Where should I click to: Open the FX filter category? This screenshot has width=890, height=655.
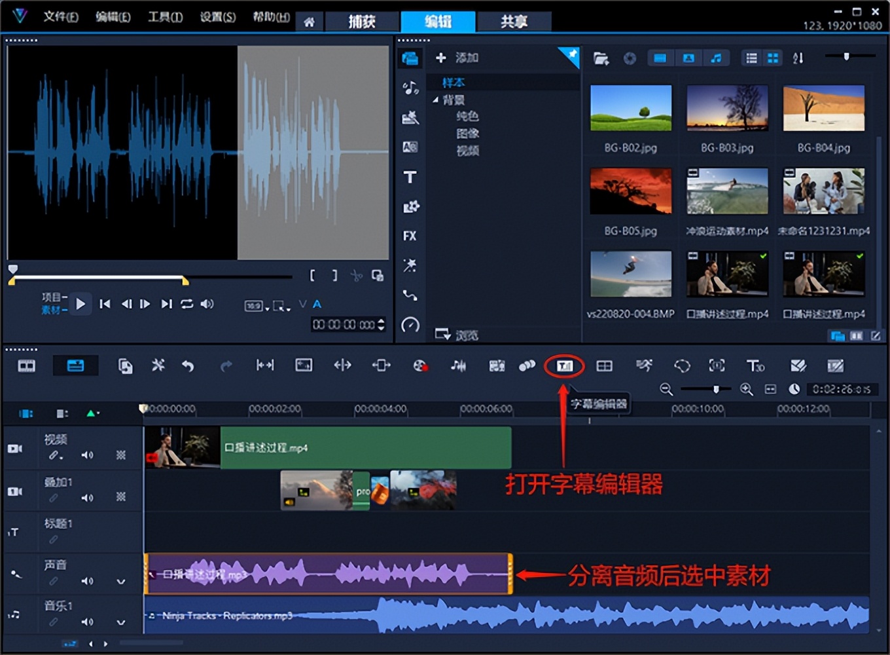coord(410,236)
